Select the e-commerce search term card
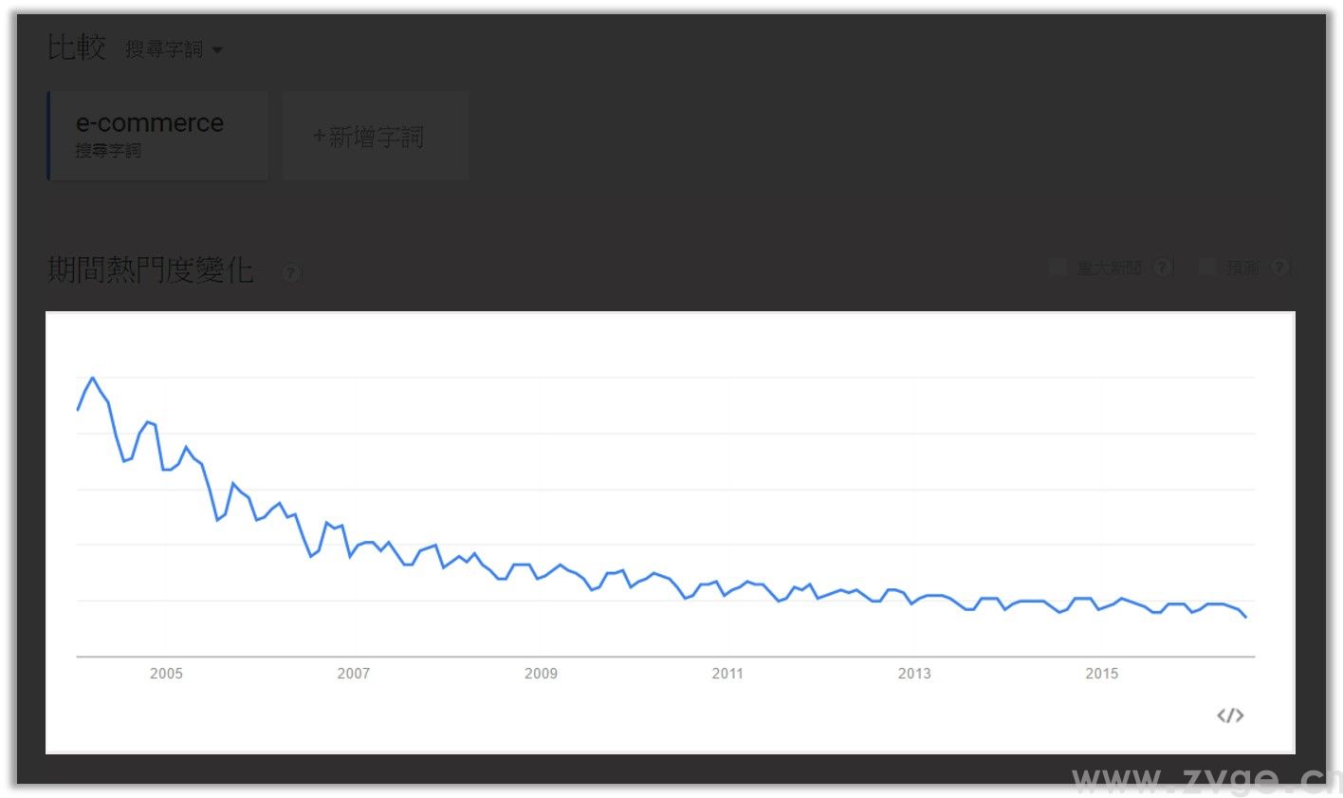This screenshot has height=798, width=1343. pyautogui.click(x=157, y=135)
